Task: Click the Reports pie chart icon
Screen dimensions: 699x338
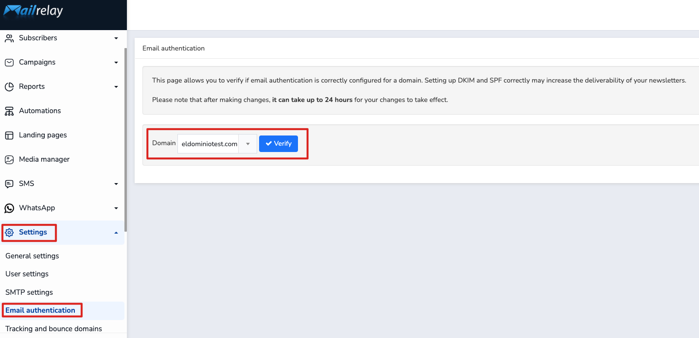Action: pos(9,86)
